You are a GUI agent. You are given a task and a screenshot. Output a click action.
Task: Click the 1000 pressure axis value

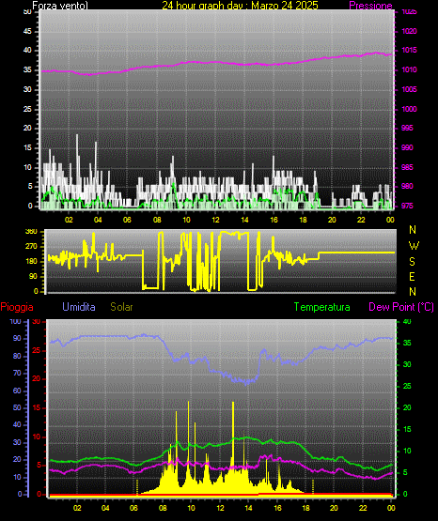pos(409,109)
